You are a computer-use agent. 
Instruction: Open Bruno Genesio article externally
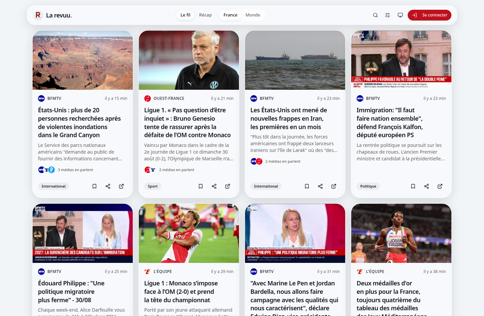click(x=228, y=186)
